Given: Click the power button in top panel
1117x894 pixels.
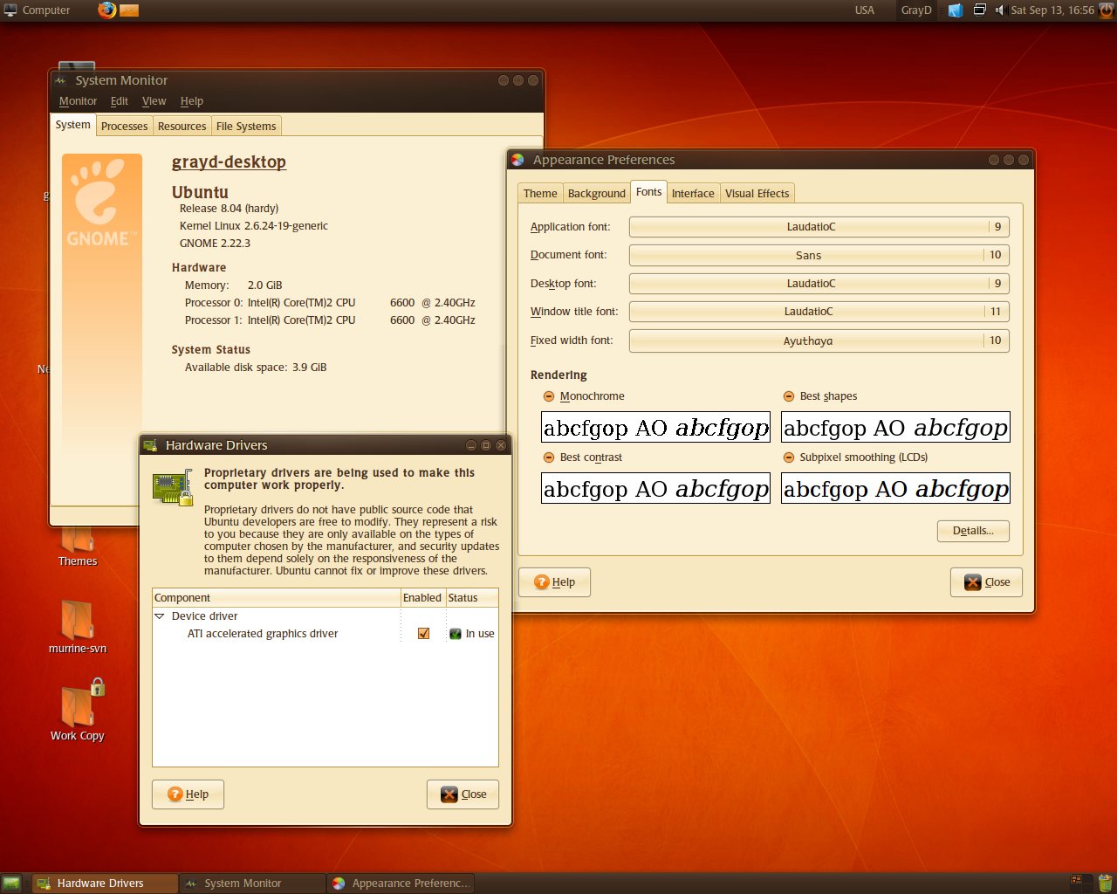Looking at the screenshot, I should 1106,10.
